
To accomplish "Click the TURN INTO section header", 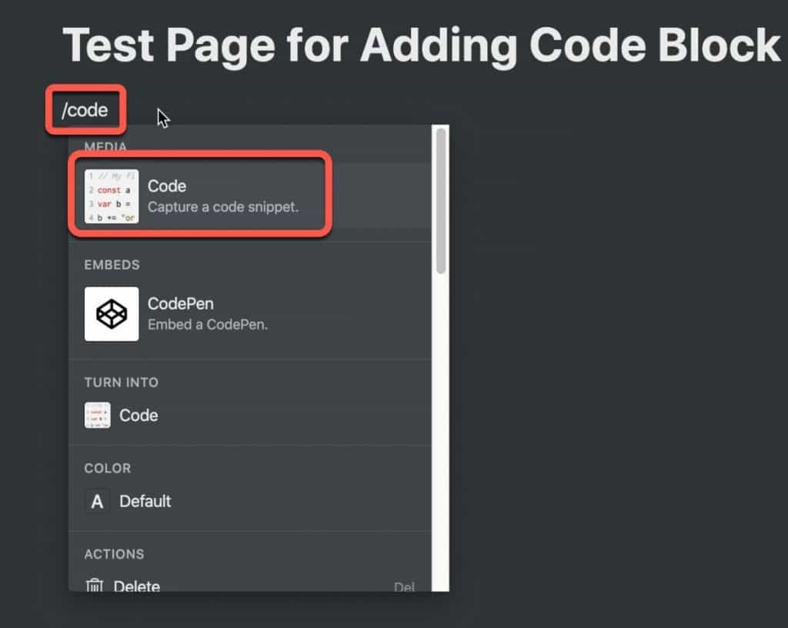I will (122, 382).
